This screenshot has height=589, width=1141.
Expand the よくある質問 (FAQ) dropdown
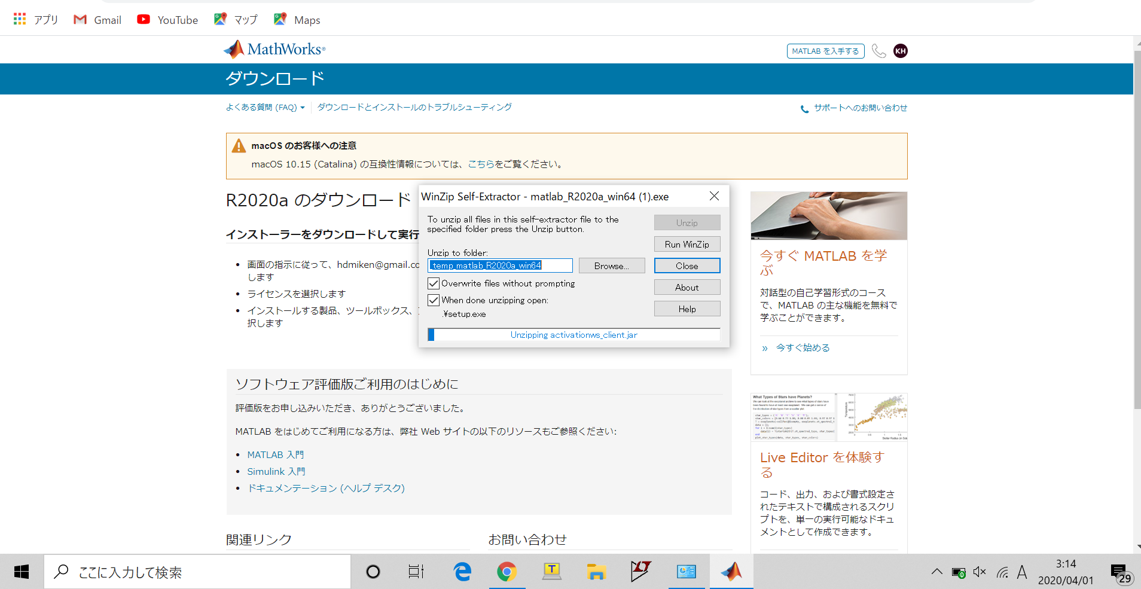click(265, 108)
